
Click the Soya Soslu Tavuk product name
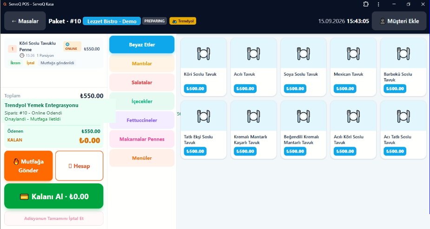point(301,74)
